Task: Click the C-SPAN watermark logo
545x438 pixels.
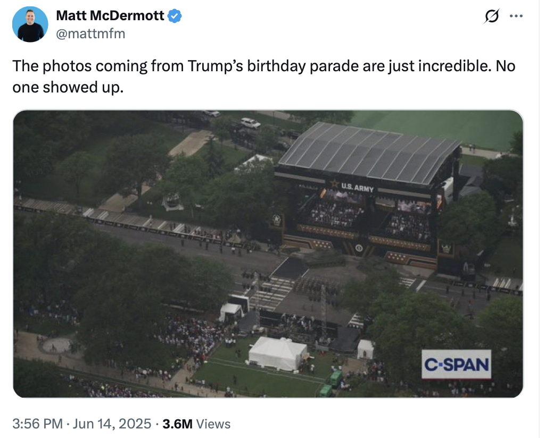Action: pyautogui.click(x=456, y=364)
